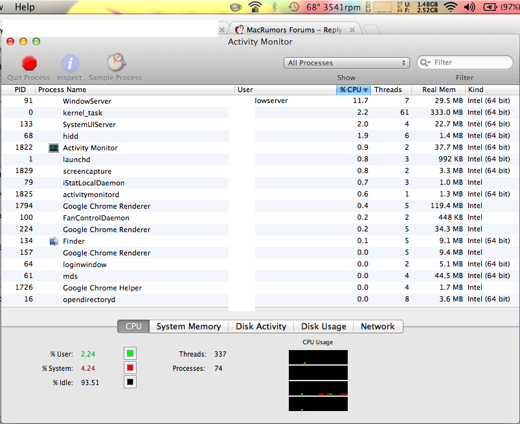The height and width of the screenshot is (424, 520).
Task: Click the Activity Monitor process icon in the list
Action: (54, 148)
